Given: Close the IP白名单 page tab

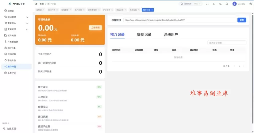Looking at the screenshot, I should tap(112, 10).
